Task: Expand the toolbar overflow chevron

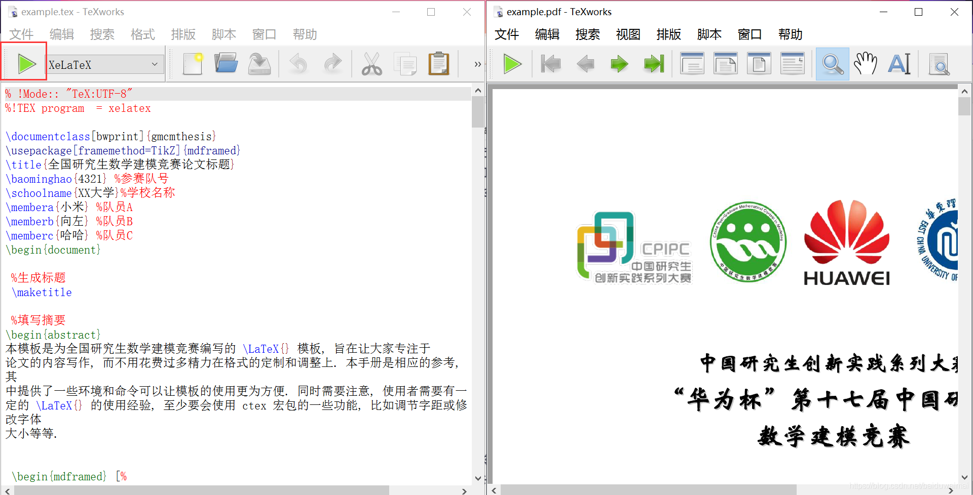Action: 477,64
